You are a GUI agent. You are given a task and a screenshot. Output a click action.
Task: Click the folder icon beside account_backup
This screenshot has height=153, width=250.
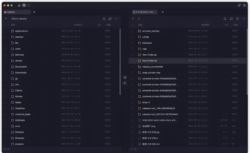(140, 31)
